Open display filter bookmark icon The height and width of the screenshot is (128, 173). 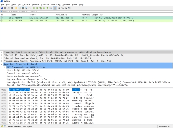1,12
